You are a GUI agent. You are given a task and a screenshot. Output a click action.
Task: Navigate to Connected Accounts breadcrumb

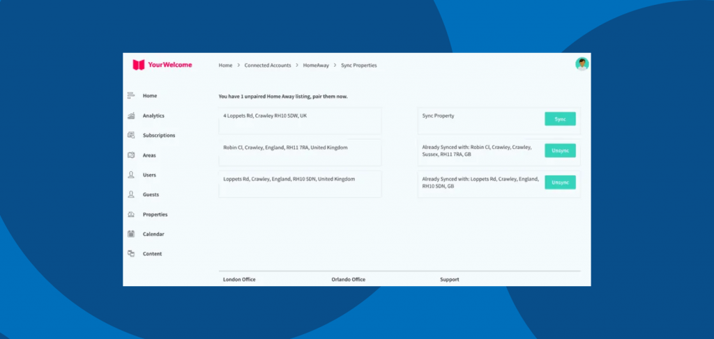coord(268,65)
